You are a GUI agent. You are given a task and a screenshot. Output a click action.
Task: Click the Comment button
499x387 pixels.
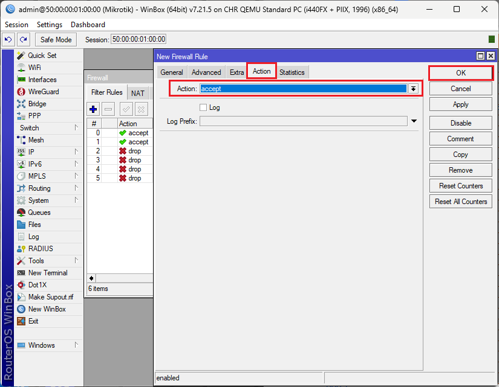(x=461, y=139)
